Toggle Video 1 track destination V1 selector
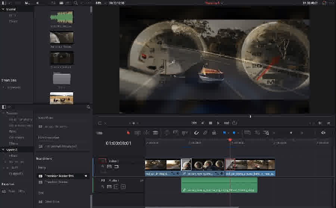This screenshot has height=208, width=336. click(x=102, y=161)
